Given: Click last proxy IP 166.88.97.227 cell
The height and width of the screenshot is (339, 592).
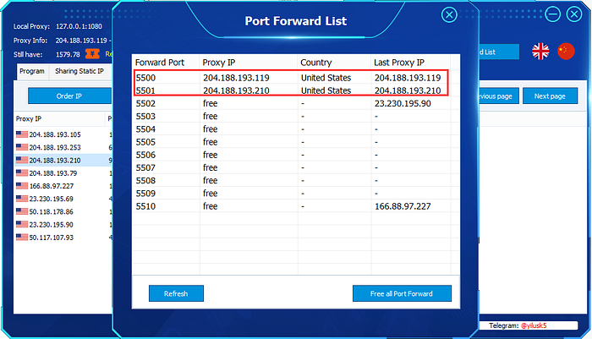Looking at the screenshot, I should pos(403,206).
